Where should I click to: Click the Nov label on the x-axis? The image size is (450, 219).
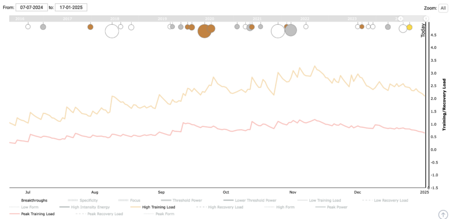292,192
